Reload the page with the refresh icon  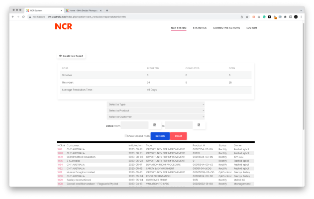[x=23, y=16]
